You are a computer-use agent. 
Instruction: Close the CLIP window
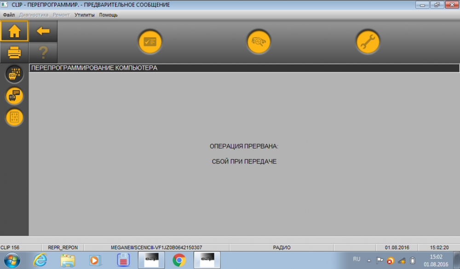(452, 5)
